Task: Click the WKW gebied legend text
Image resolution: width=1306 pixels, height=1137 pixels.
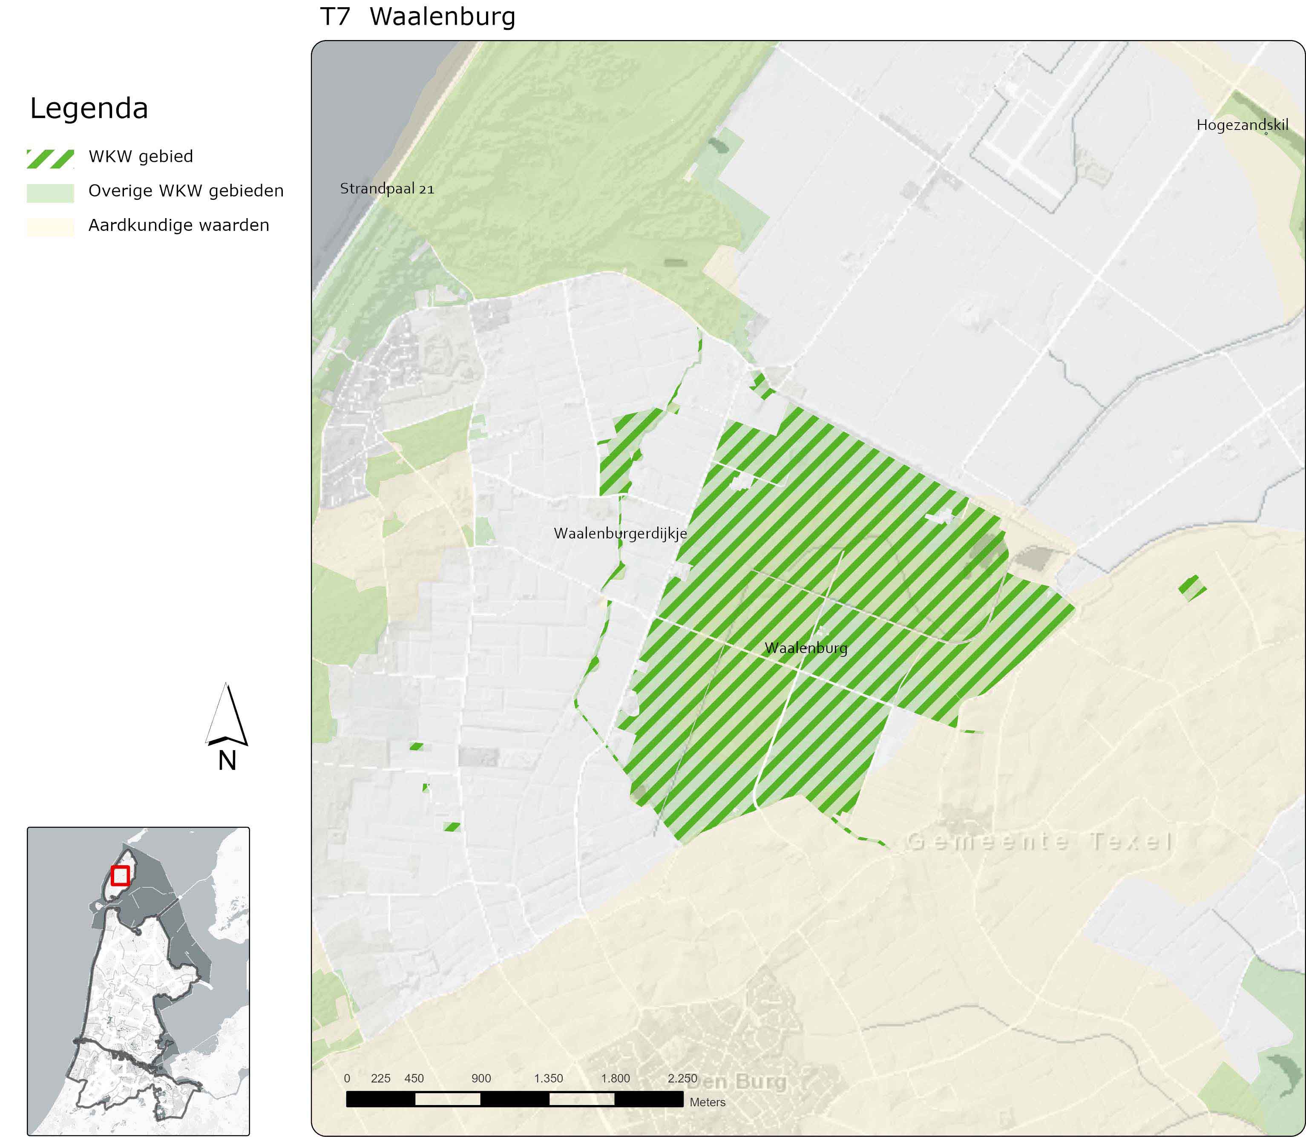Action: [141, 157]
